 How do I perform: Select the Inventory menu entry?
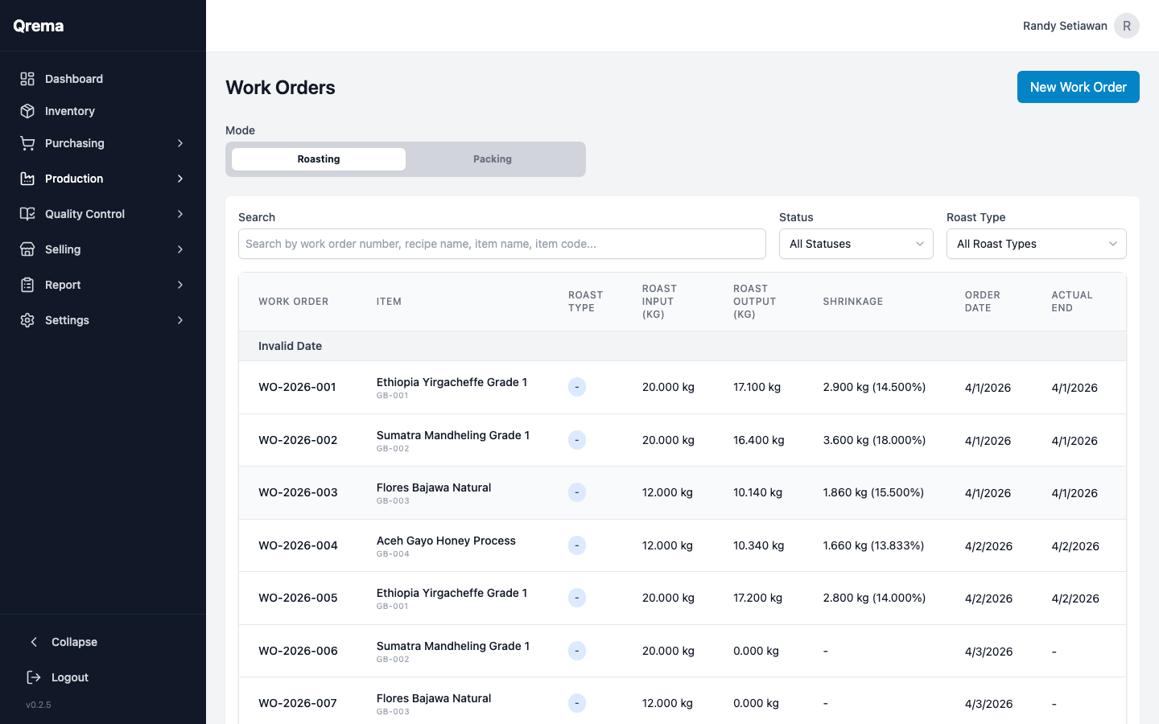(x=69, y=111)
